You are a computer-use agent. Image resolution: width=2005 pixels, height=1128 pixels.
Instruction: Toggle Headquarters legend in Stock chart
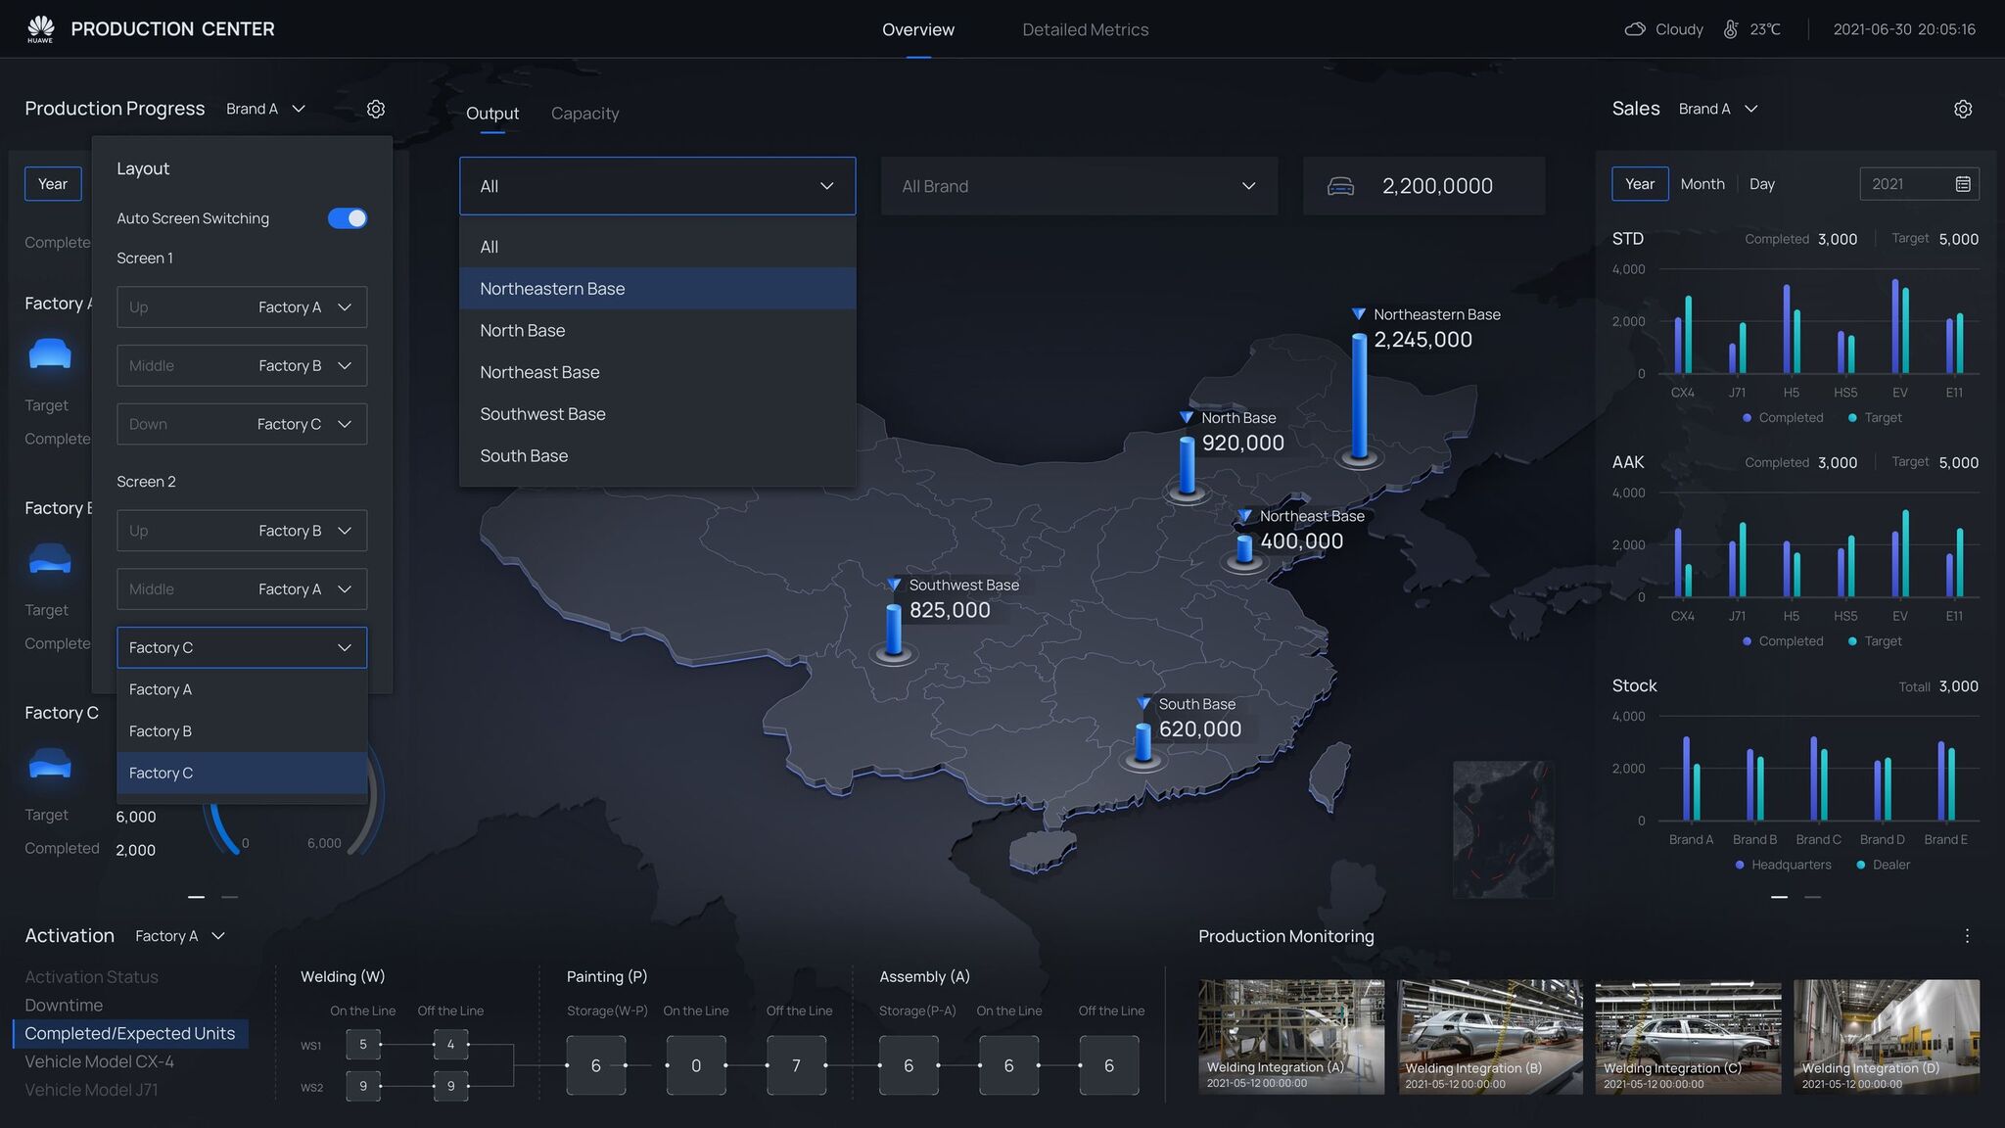click(1783, 865)
